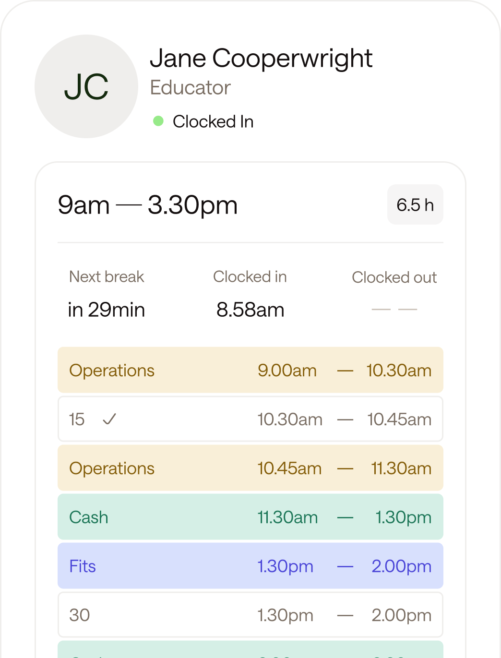Click the Clocked In status text
This screenshot has height=658, width=501.
pos(213,121)
